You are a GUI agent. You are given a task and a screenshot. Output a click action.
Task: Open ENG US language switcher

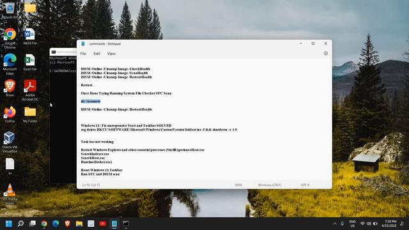click(352, 224)
